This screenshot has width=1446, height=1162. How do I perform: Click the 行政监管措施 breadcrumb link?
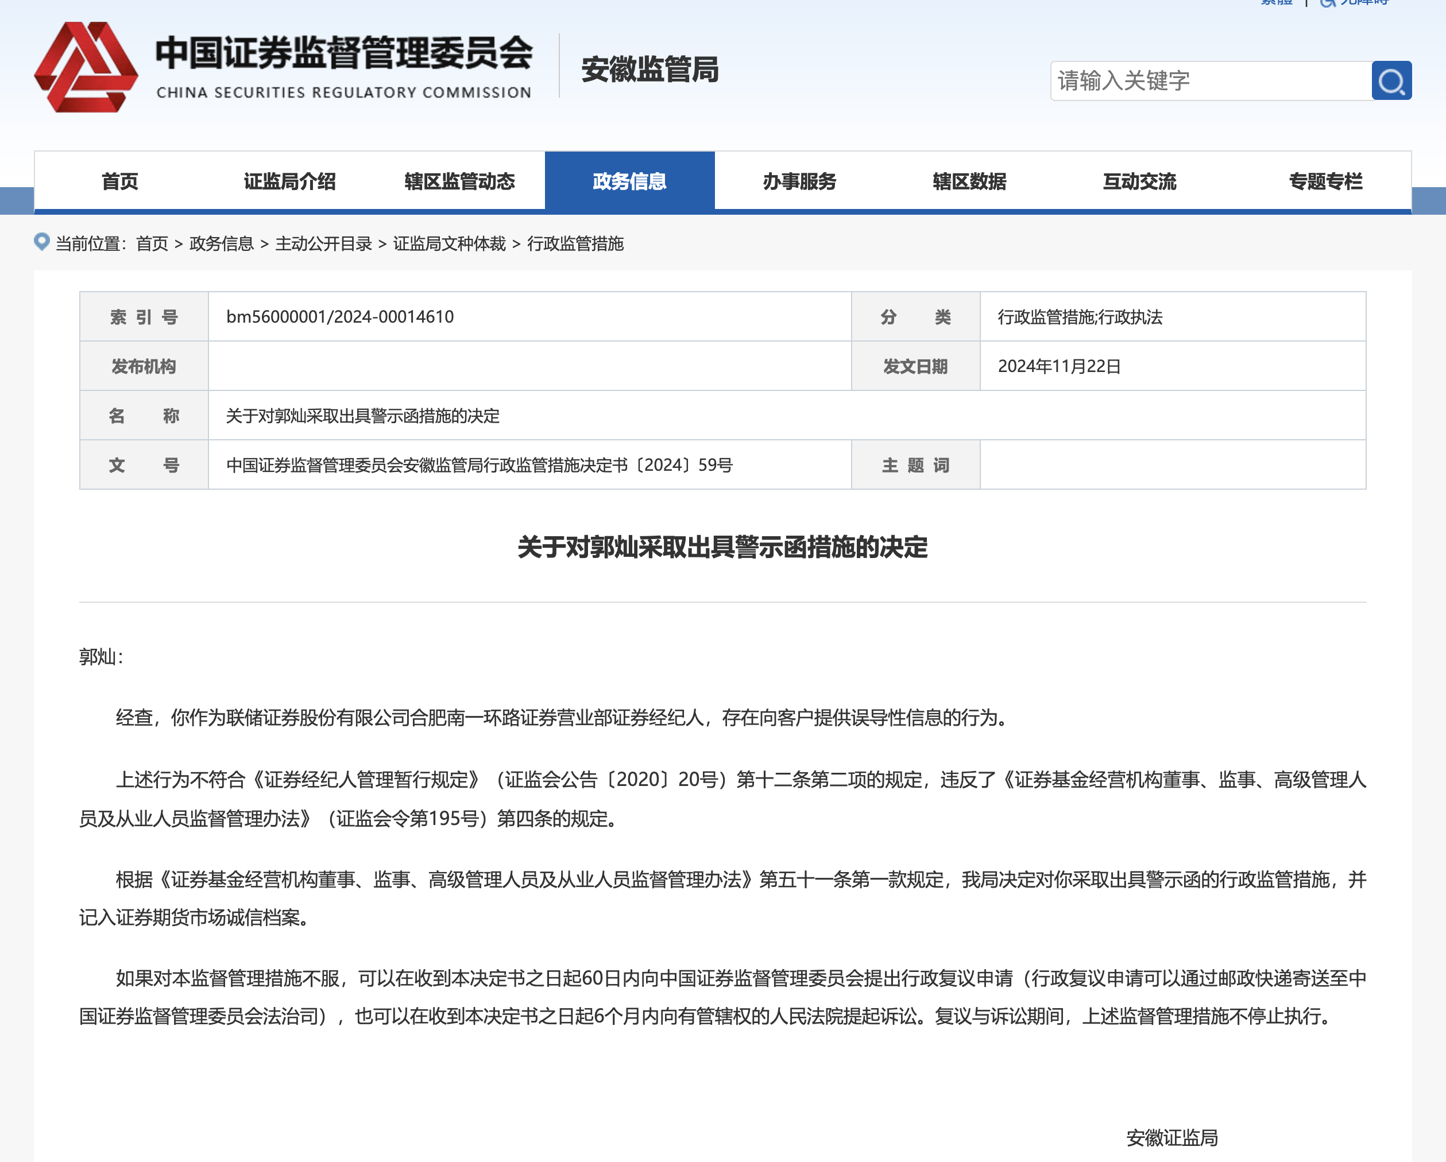[x=575, y=243]
